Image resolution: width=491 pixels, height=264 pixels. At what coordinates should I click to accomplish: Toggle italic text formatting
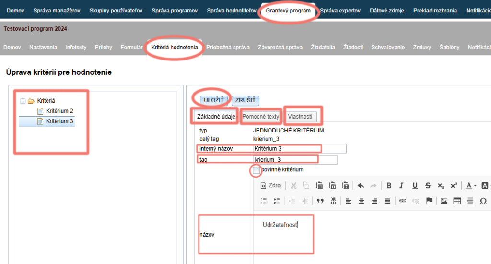coord(401,186)
